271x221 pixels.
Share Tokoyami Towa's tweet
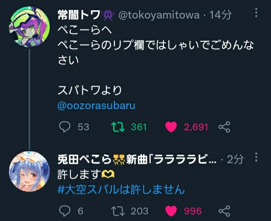click(224, 127)
